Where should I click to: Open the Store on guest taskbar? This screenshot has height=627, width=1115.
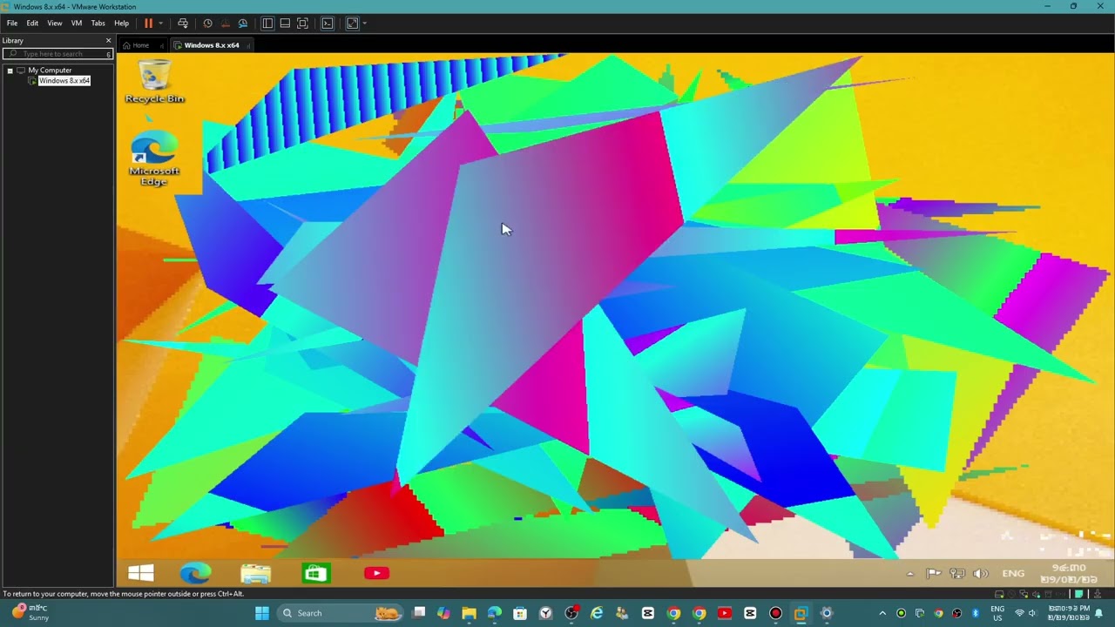pyautogui.click(x=315, y=573)
